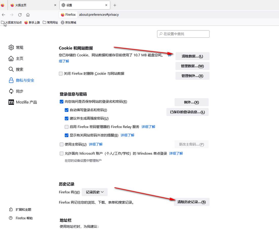Image resolution: width=279 pixels, height=229 pixels.
Task: Click the 登录信息与密码 section heading
Action: point(73,94)
